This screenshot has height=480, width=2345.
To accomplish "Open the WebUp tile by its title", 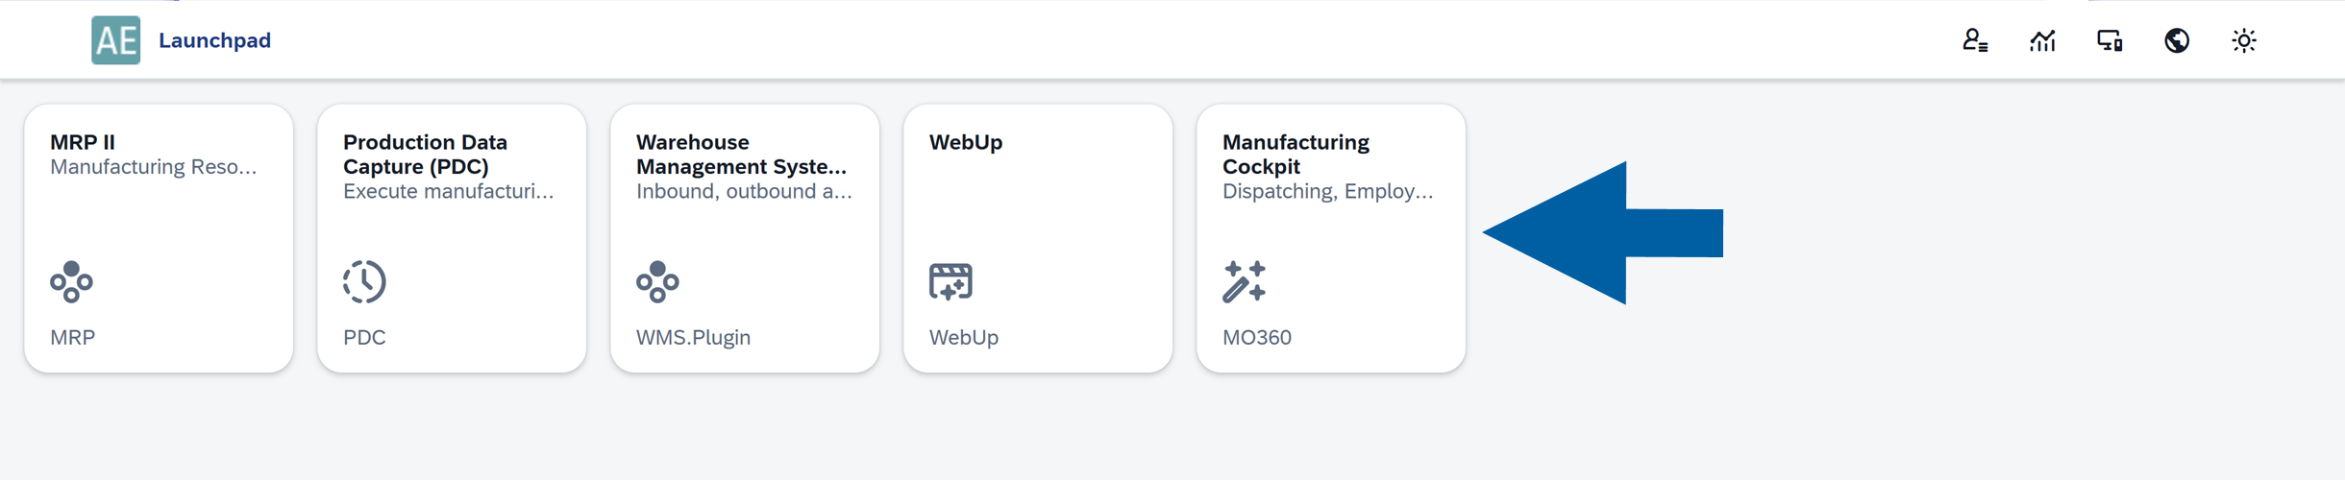I will pyautogui.click(x=966, y=142).
